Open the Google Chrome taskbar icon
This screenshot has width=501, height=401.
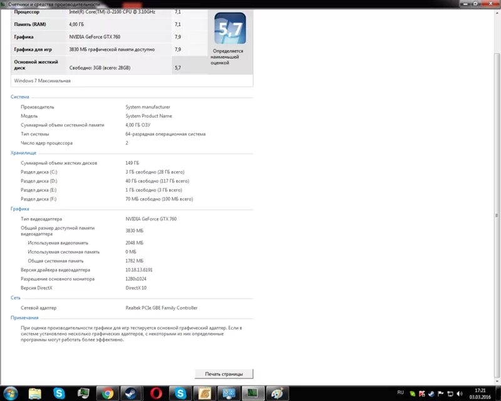107,393
